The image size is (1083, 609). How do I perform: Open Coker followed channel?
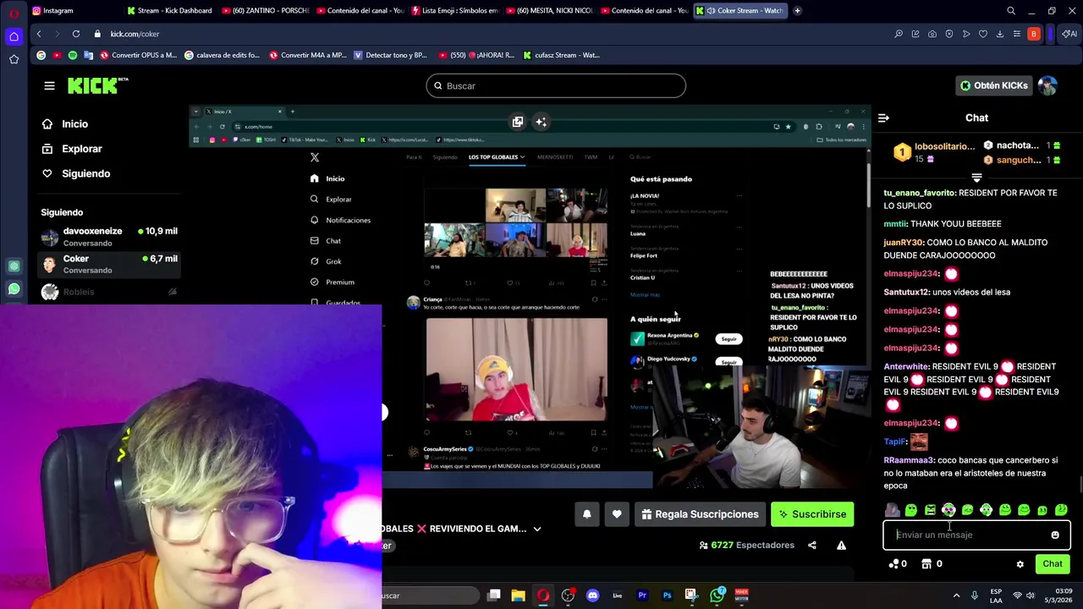[110, 264]
